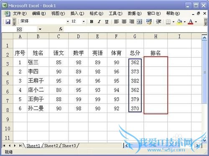The height and width of the screenshot is (156, 209).
Task: Click the Save icon in toolbar
Action: (8, 22)
